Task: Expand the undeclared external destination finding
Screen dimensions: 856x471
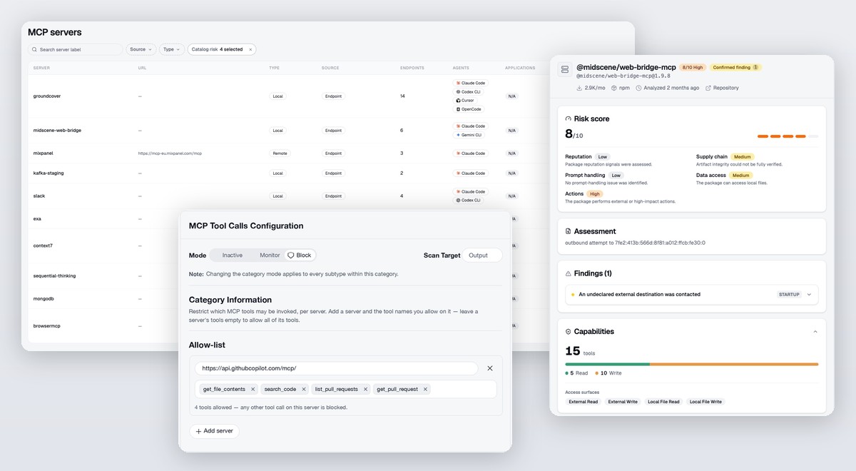Action: pyautogui.click(x=809, y=294)
